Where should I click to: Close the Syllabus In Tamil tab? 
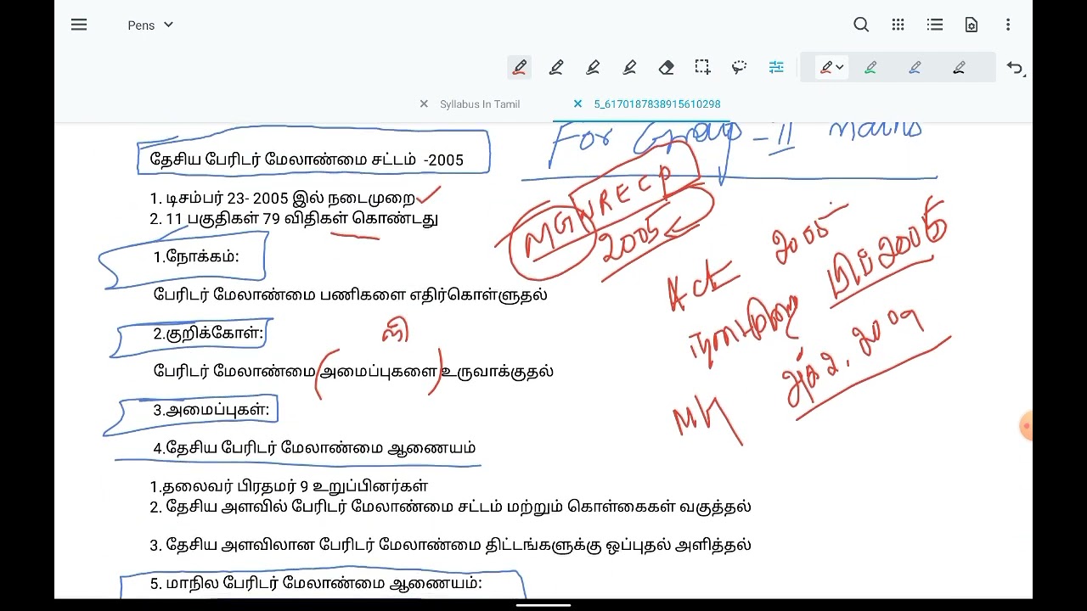(424, 104)
